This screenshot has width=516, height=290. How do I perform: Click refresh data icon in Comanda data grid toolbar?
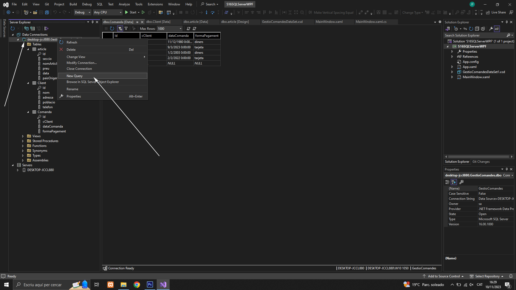112,28
